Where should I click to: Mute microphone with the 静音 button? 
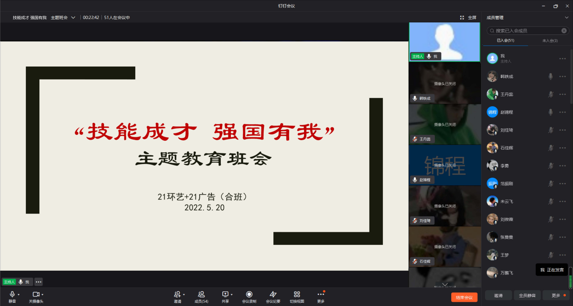coord(12,296)
